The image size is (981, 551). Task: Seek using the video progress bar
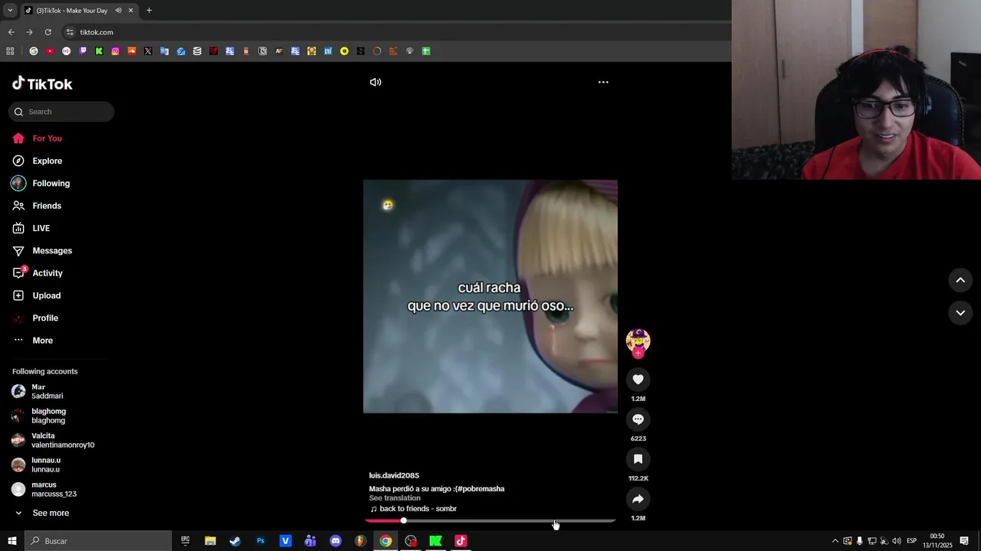[x=490, y=520]
